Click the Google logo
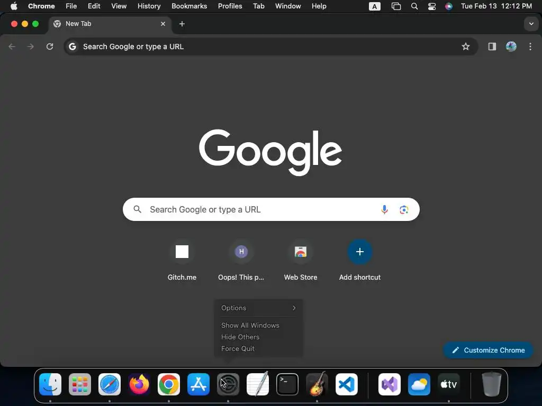542x406 pixels. [270, 152]
